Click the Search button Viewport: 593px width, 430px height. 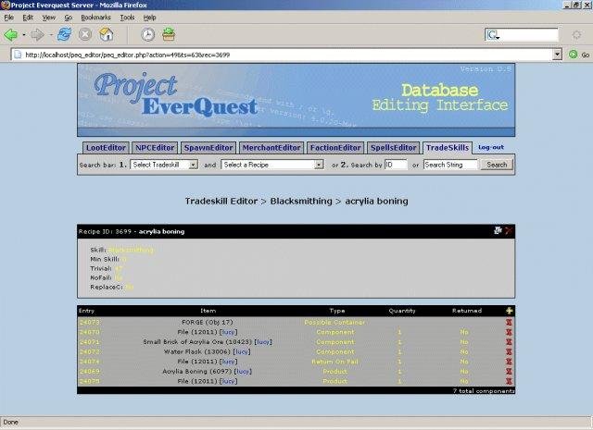coord(497,165)
